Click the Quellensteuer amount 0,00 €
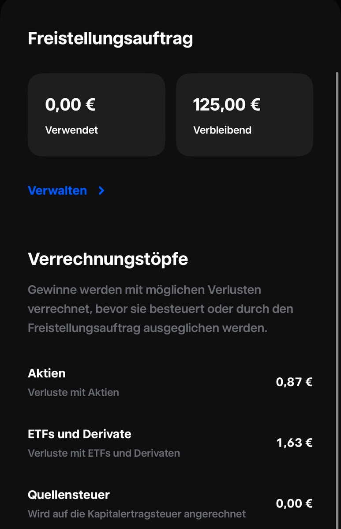341x529 pixels. click(x=294, y=503)
